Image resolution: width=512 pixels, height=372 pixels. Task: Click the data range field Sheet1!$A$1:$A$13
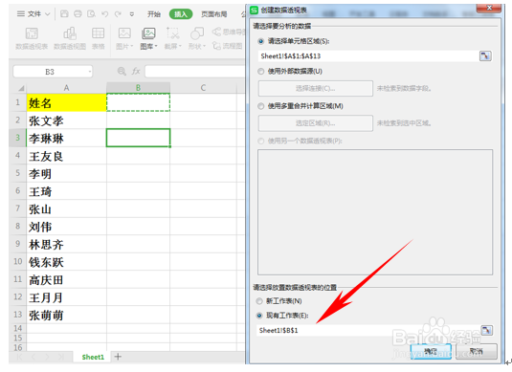click(x=368, y=56)
